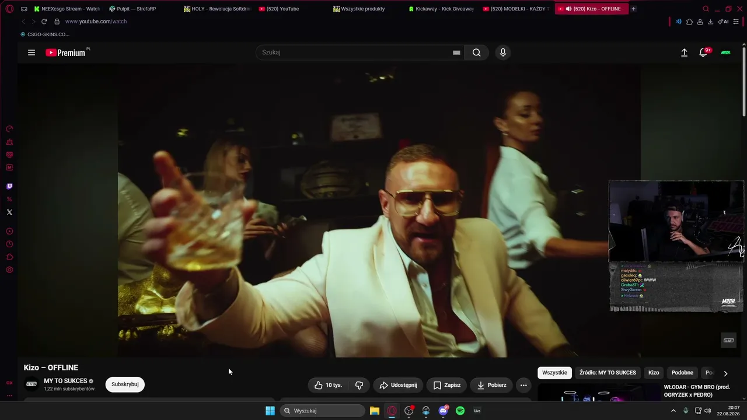Screen dimensions: 747x420
Task: Click the Kizo video player area
Action: [379, 210]
